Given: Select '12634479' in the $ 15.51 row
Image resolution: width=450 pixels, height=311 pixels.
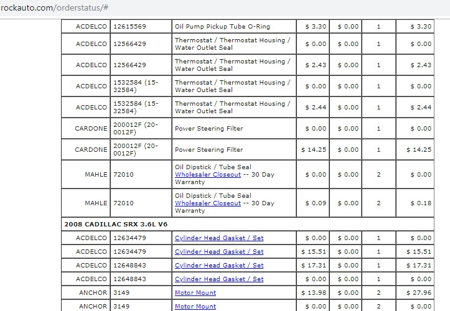Looking at the screenshot, I should click(129, 252).
